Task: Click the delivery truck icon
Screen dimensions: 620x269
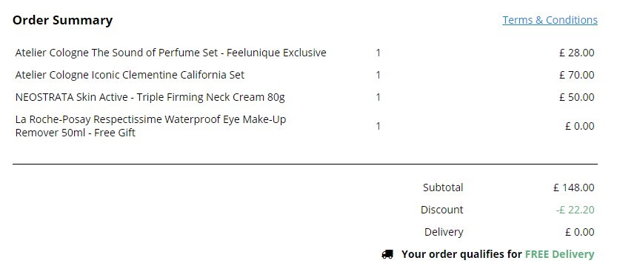Action: [387, 254]
